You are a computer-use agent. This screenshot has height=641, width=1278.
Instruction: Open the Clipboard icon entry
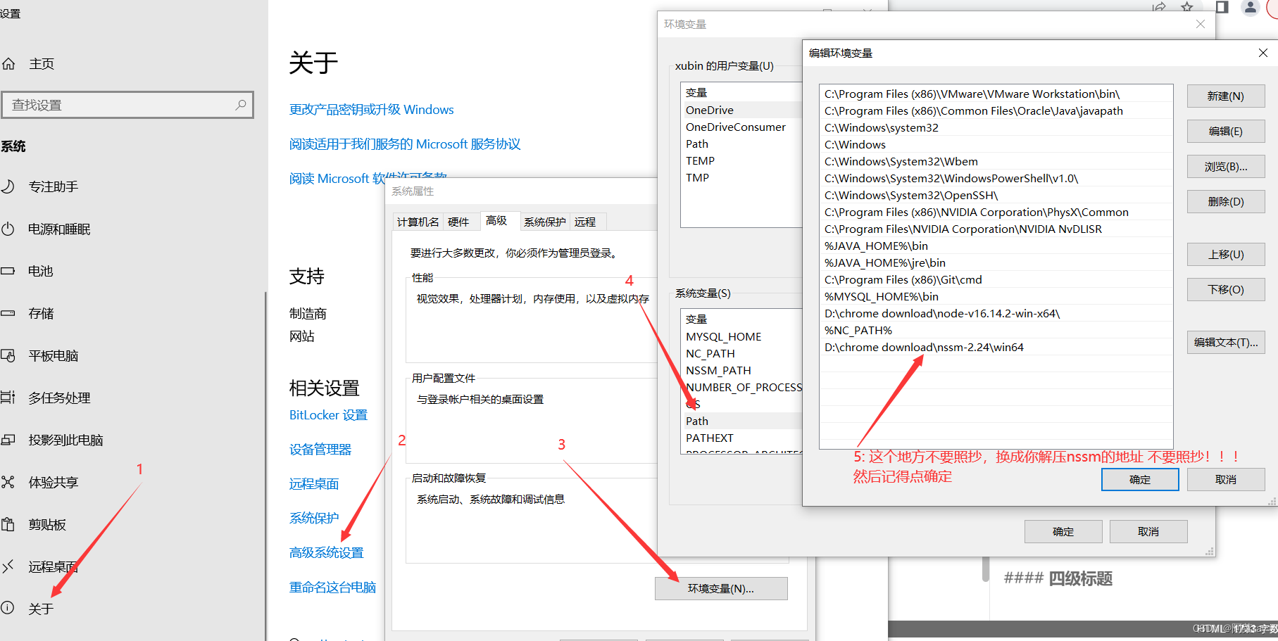coord(8,524)
